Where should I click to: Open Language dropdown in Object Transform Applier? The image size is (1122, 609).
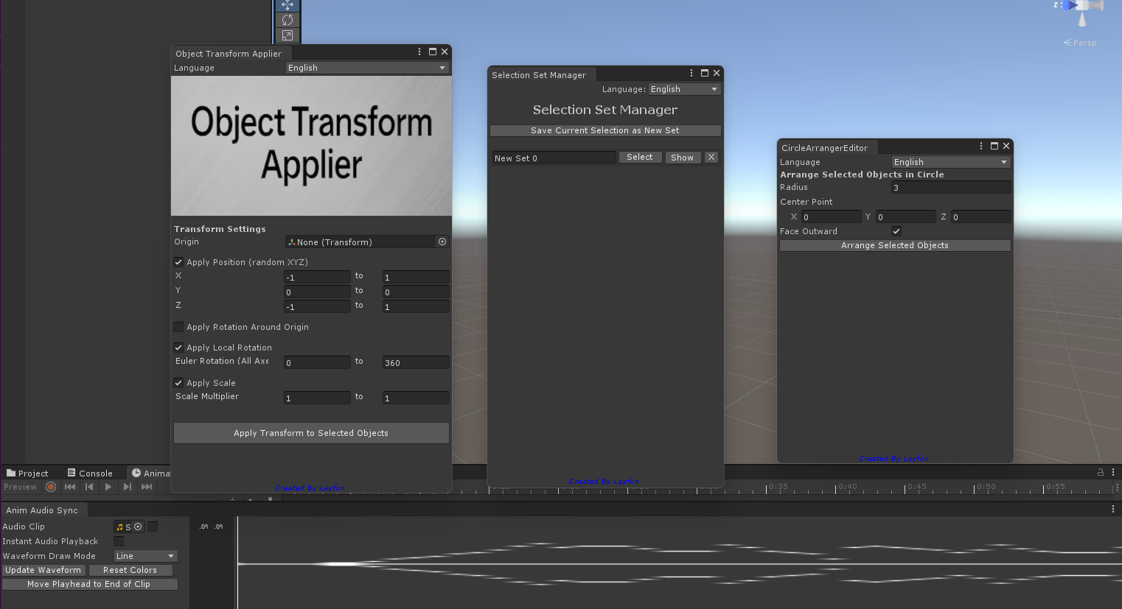click(x=367, y=68)
